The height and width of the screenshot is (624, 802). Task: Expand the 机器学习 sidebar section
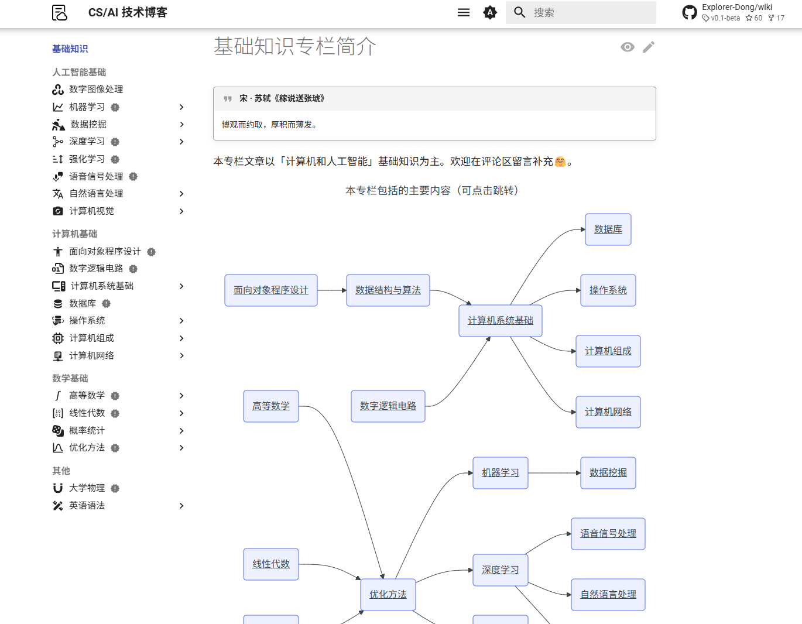coord(181,107)
